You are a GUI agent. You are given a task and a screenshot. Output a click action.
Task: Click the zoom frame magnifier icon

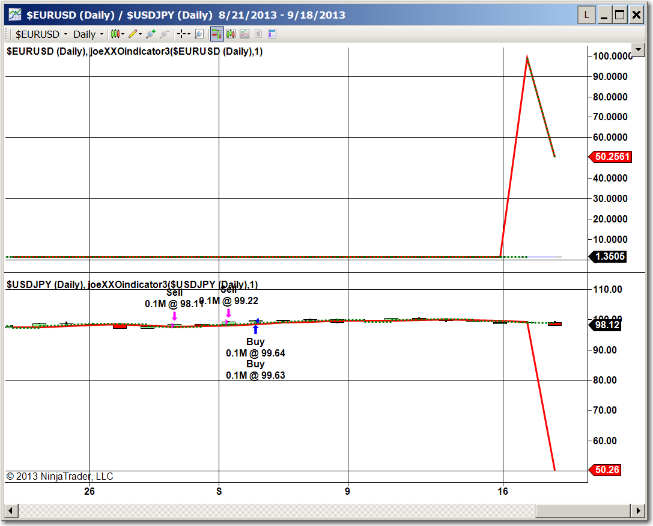coord(199,34)
